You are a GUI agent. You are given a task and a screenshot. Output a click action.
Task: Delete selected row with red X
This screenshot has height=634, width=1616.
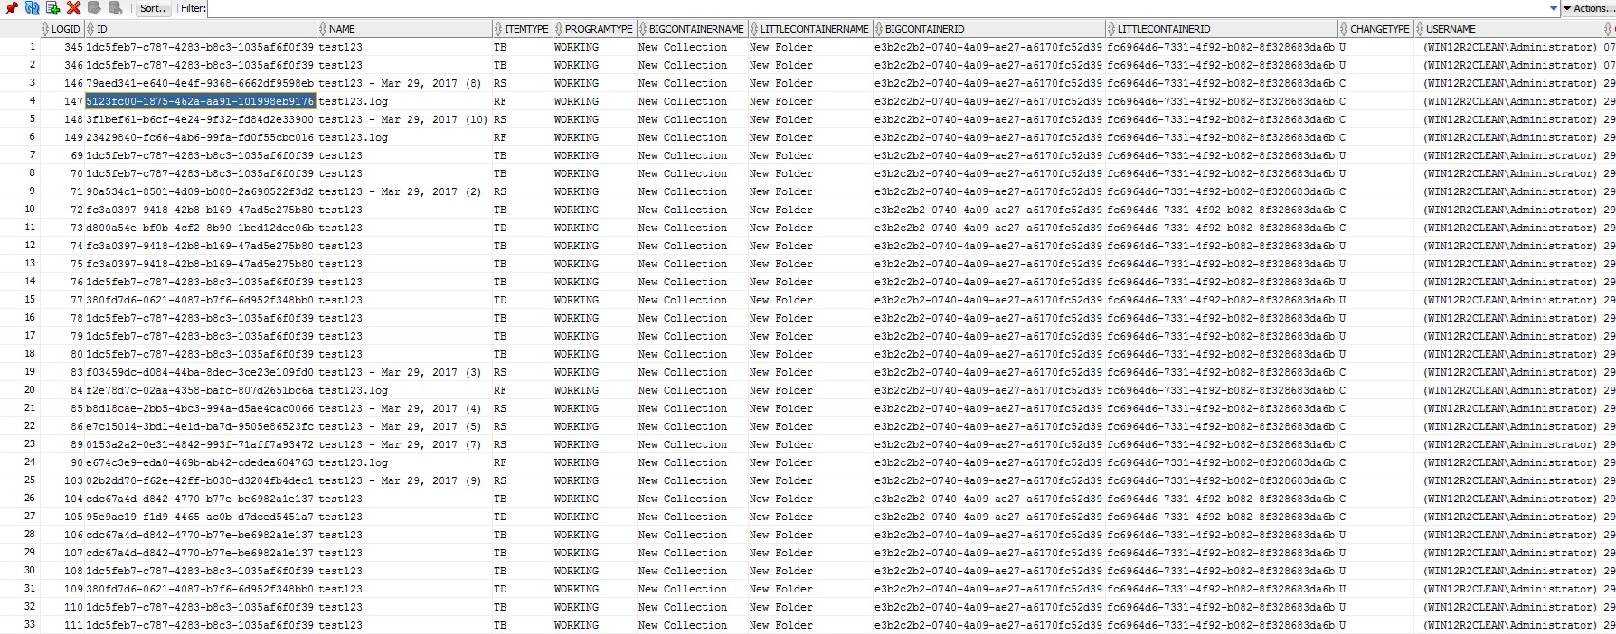pyautogui.click(x=73, y=8)
